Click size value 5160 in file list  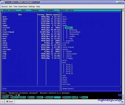pos(43,21)
